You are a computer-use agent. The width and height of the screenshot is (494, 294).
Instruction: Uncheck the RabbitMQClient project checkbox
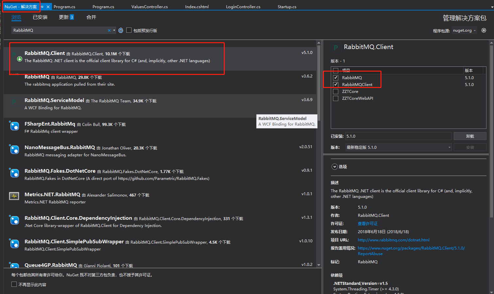point(336,84)
